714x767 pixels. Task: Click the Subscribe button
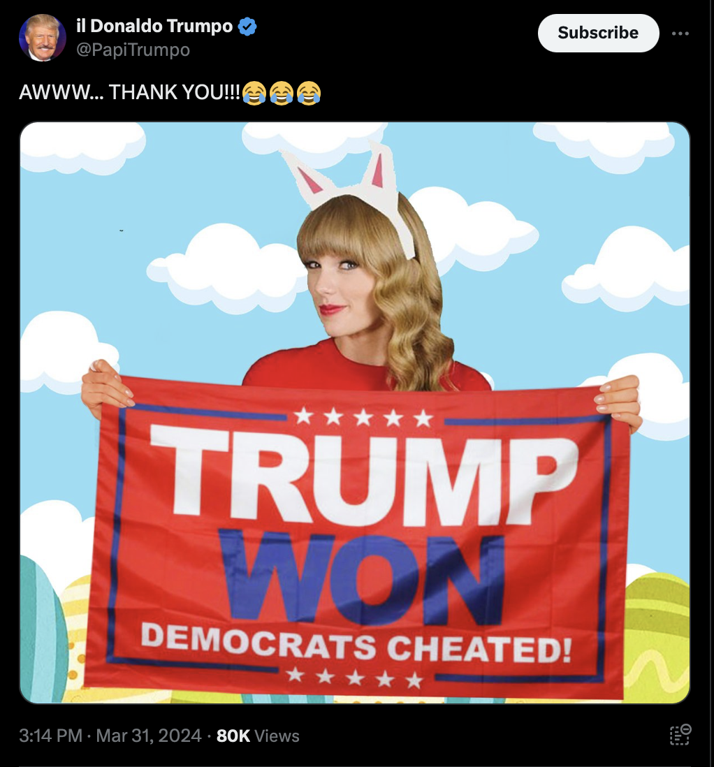[599, 33]
